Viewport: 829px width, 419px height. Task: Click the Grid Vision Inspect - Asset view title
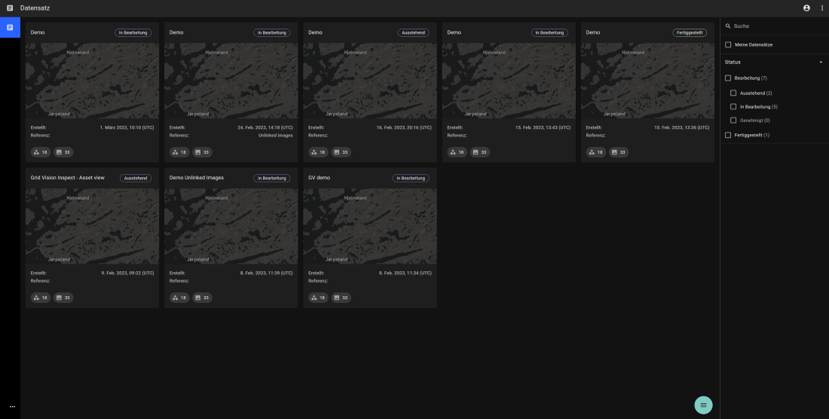coord(68,178)
